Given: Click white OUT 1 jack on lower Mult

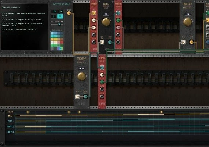Looking at the screenshot, I should pos(102,75).
